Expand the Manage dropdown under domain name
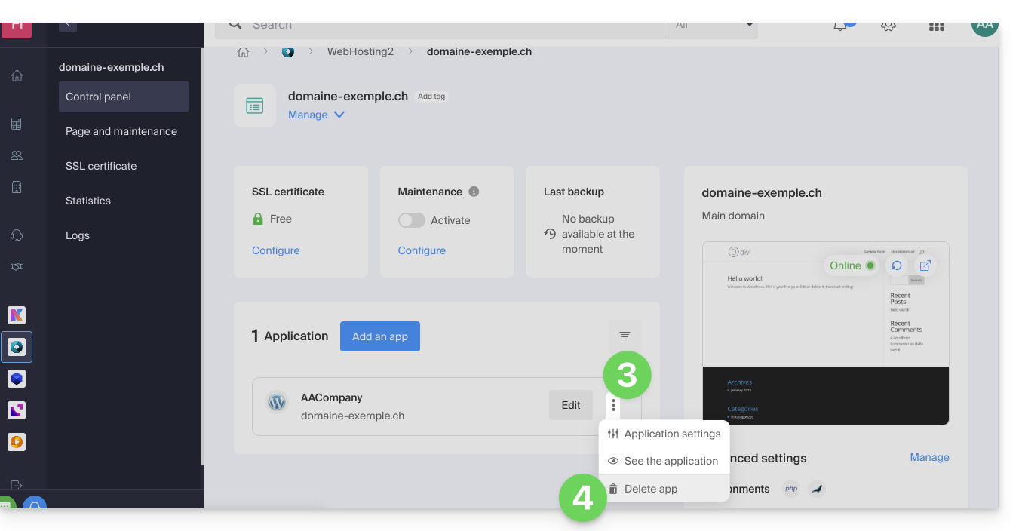The width and height of the screenshot is (1022, 531). coord(316,115)
